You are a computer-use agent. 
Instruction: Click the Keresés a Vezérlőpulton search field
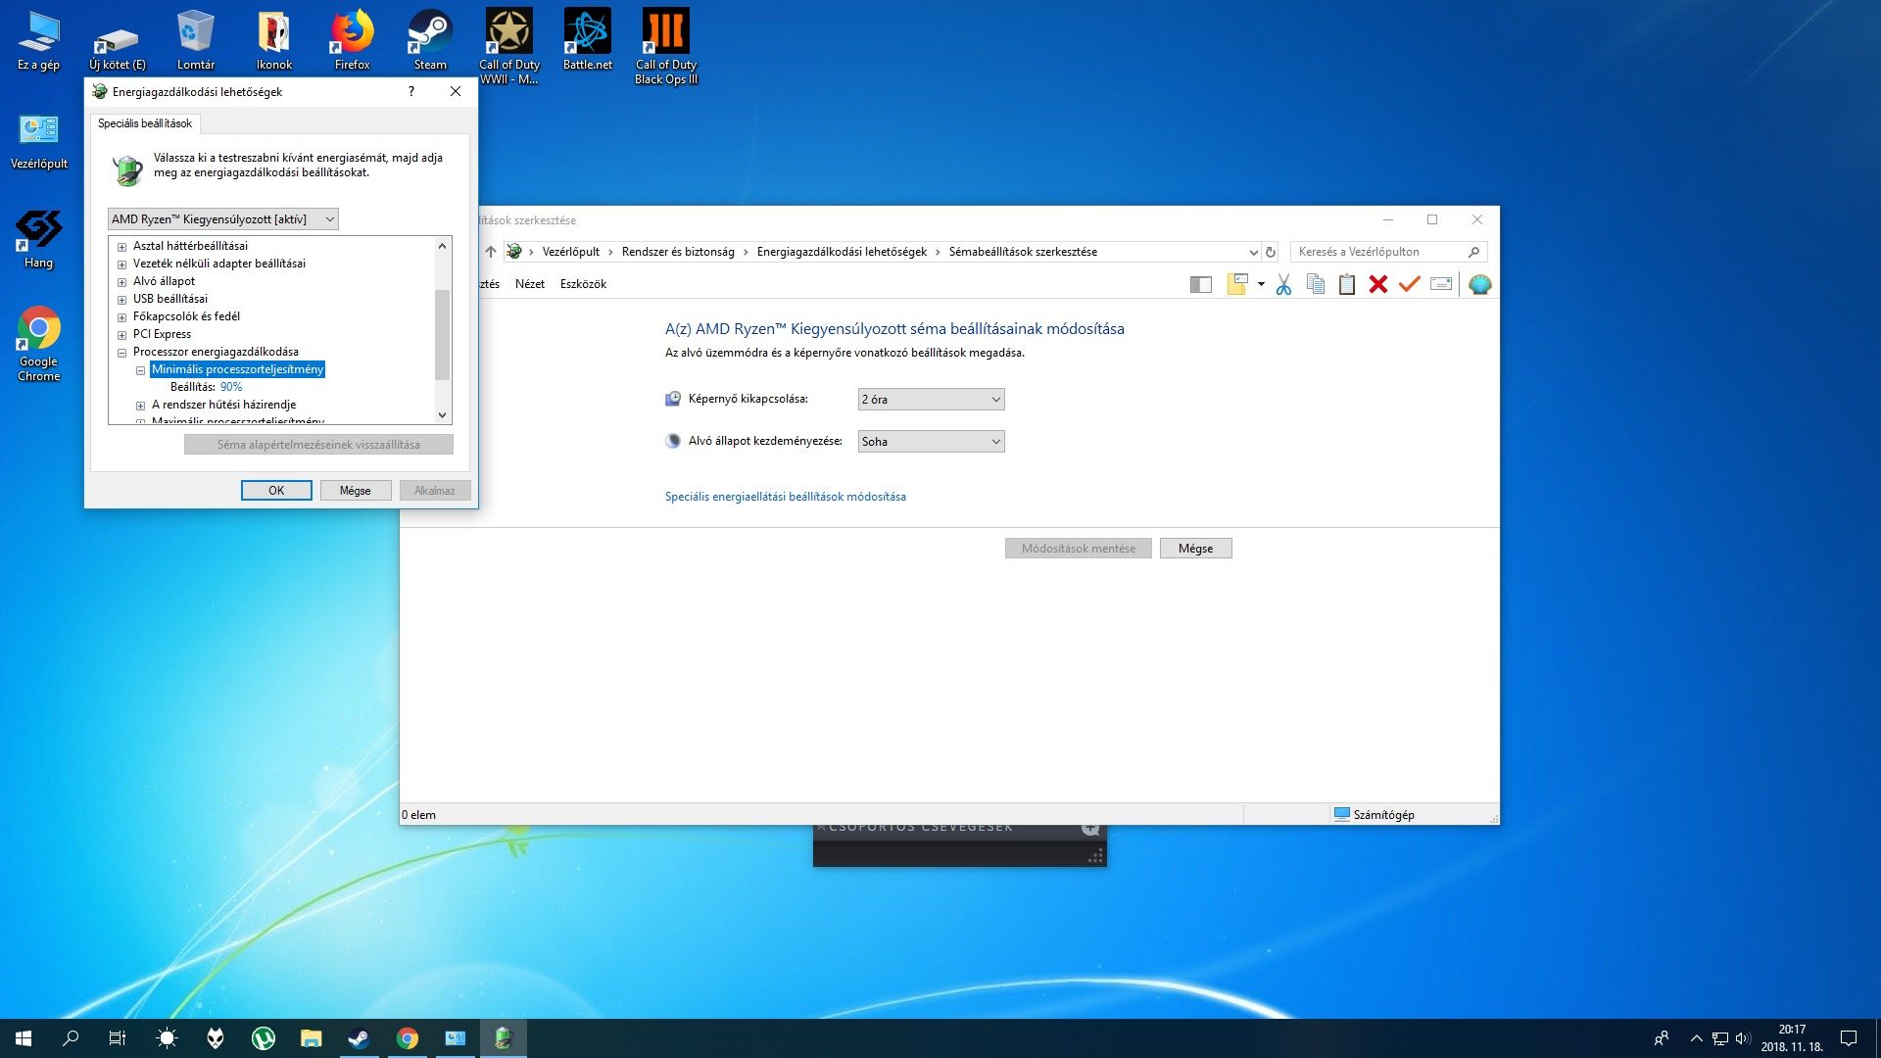(x=1388, y=252)
